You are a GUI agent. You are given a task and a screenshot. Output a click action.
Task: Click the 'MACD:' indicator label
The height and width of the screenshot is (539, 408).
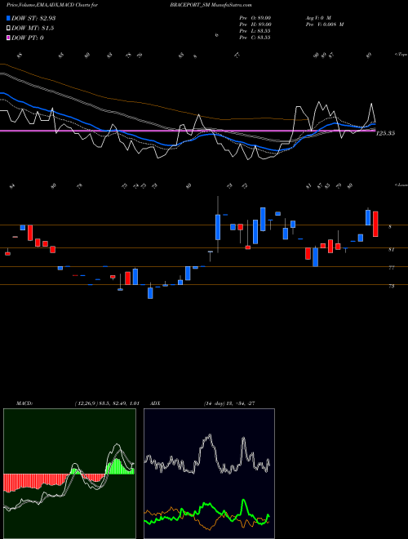[x=24, y=403]
